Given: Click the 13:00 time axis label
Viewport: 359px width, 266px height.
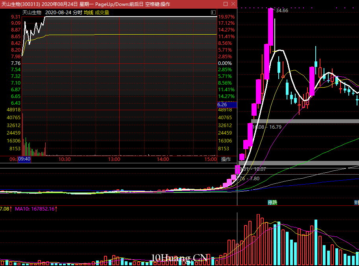Looking at the screenshot, I should coord(114,159).
